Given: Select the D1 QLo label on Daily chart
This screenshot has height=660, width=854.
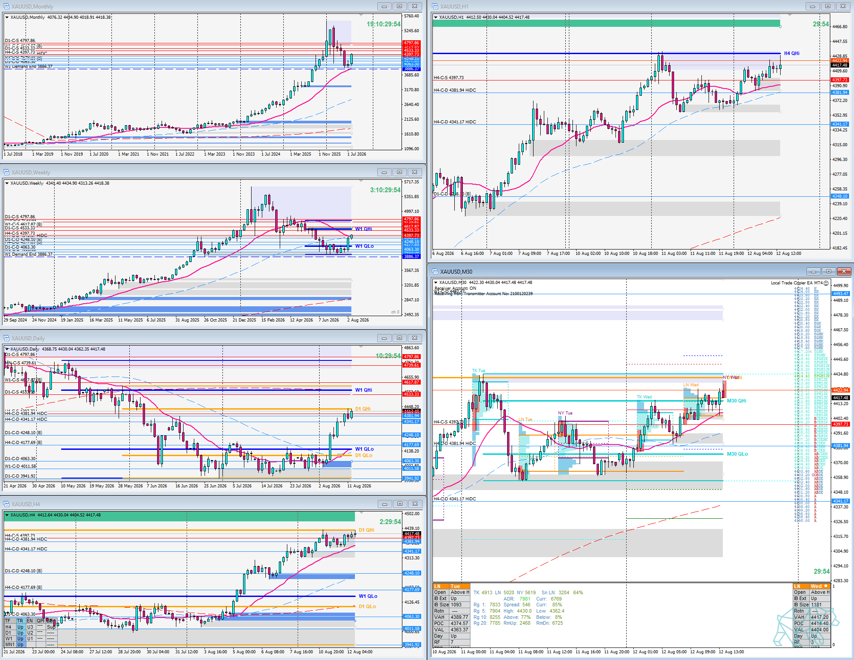Looking at the screenshot, I should 364,456.
